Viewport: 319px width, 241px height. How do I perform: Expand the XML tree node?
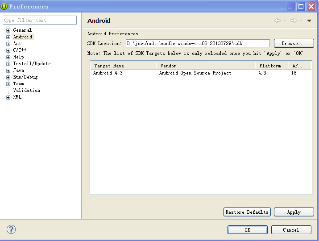point(8,97)
